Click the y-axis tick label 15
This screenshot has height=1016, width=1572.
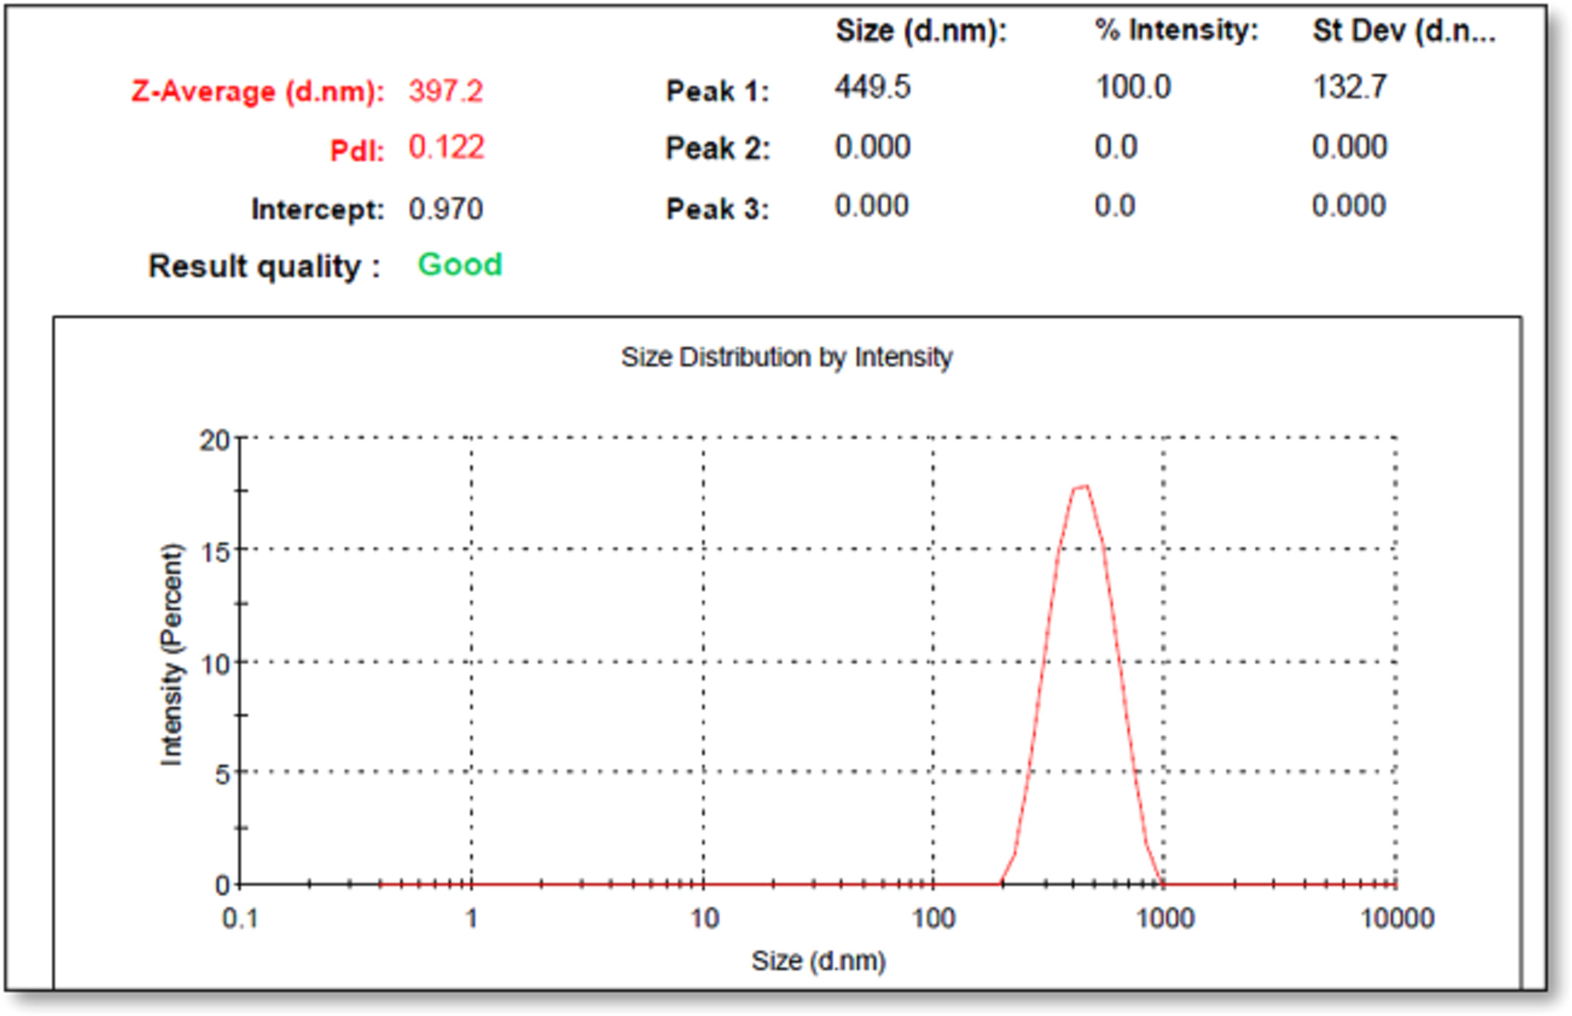click(215, 552)
